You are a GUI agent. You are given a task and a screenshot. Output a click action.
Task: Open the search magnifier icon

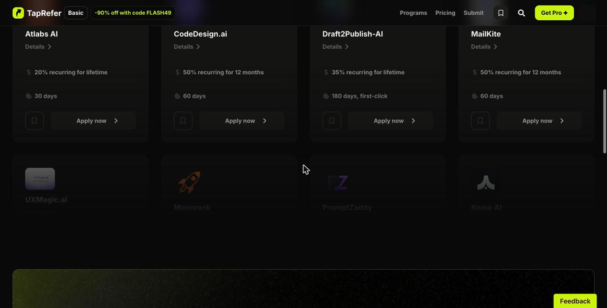coord(521,13)
